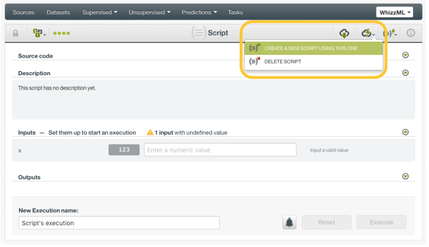This screenshot has height=247, width=429.
Task: Click the cloud download icon
Action: pyautogui.click(x=344, y=33)
